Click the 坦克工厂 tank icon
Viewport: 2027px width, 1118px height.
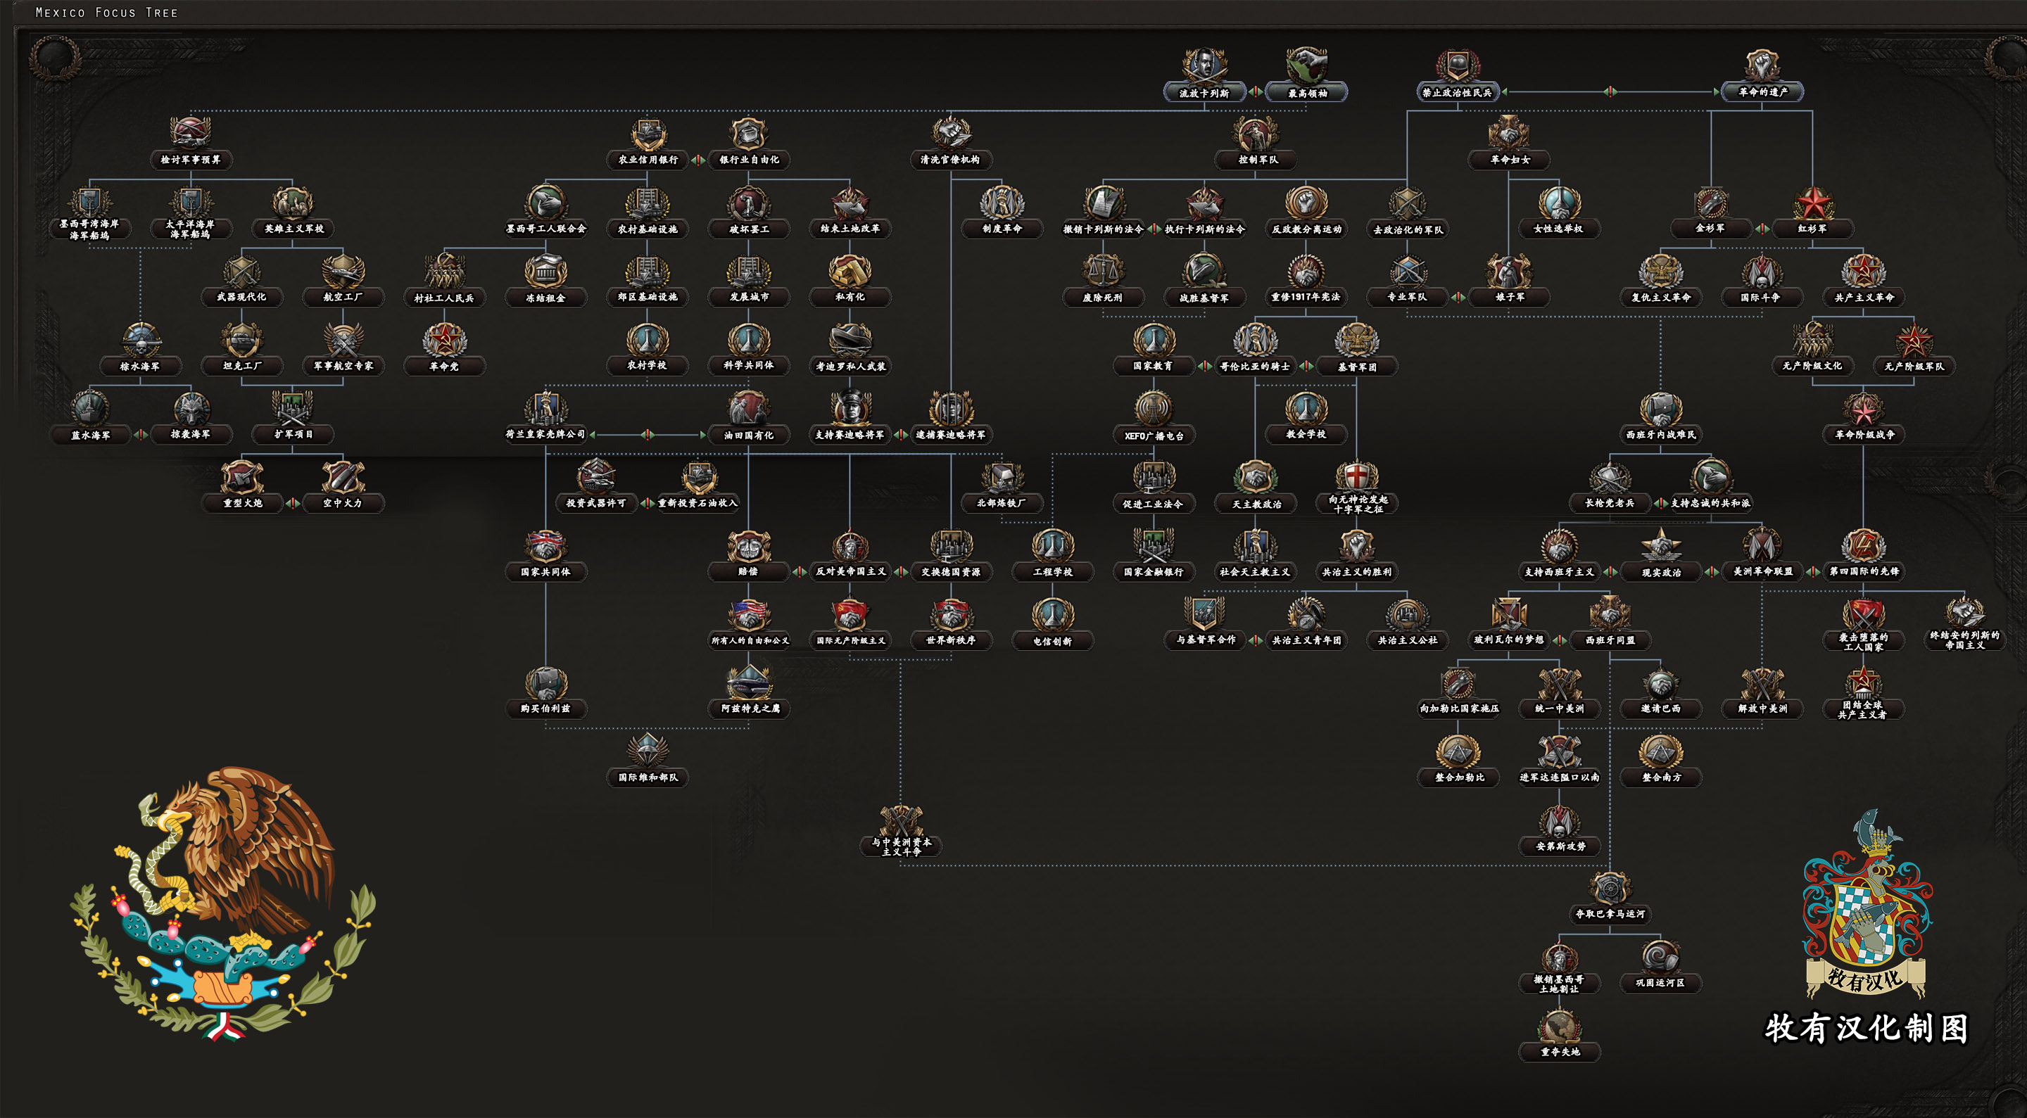point(241,339)
